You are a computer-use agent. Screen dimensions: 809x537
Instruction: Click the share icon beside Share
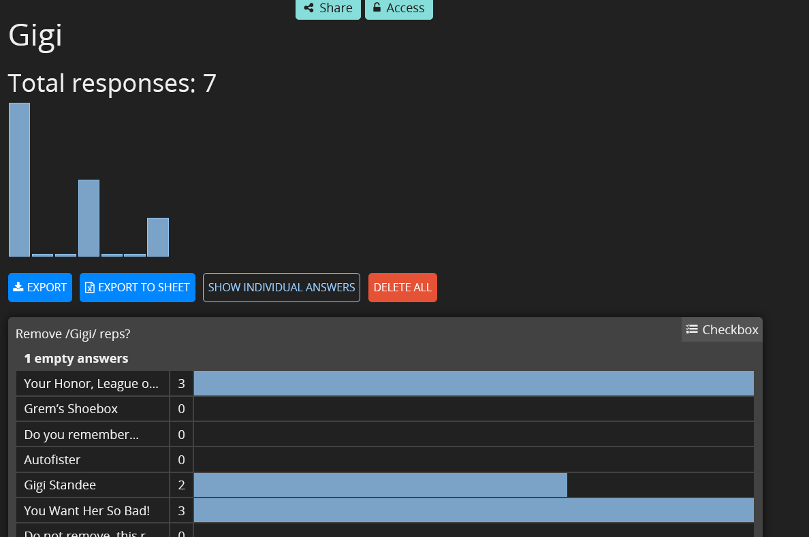tap(309, 8)
